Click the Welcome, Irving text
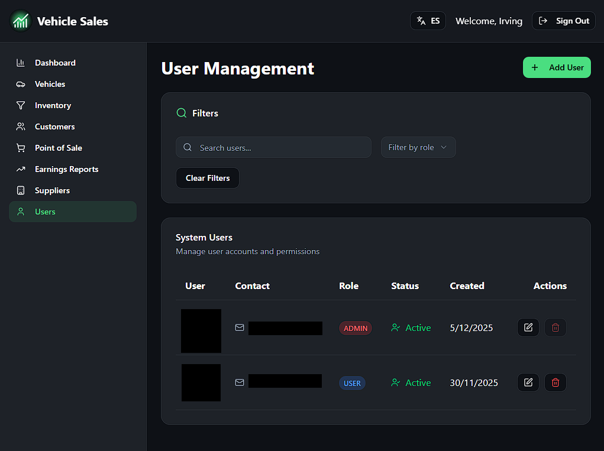 point(489,21)
